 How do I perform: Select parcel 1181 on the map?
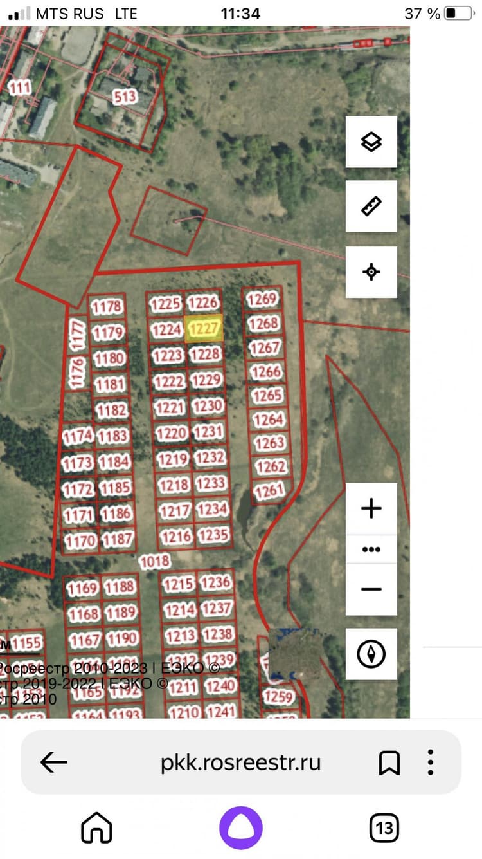(x=111, y=385)
